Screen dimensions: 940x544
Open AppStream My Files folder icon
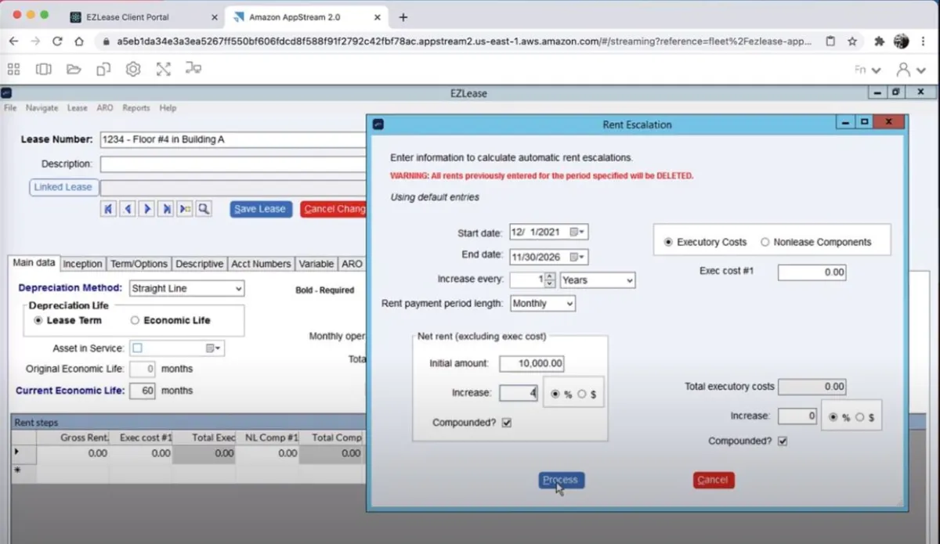coord(74,70)
